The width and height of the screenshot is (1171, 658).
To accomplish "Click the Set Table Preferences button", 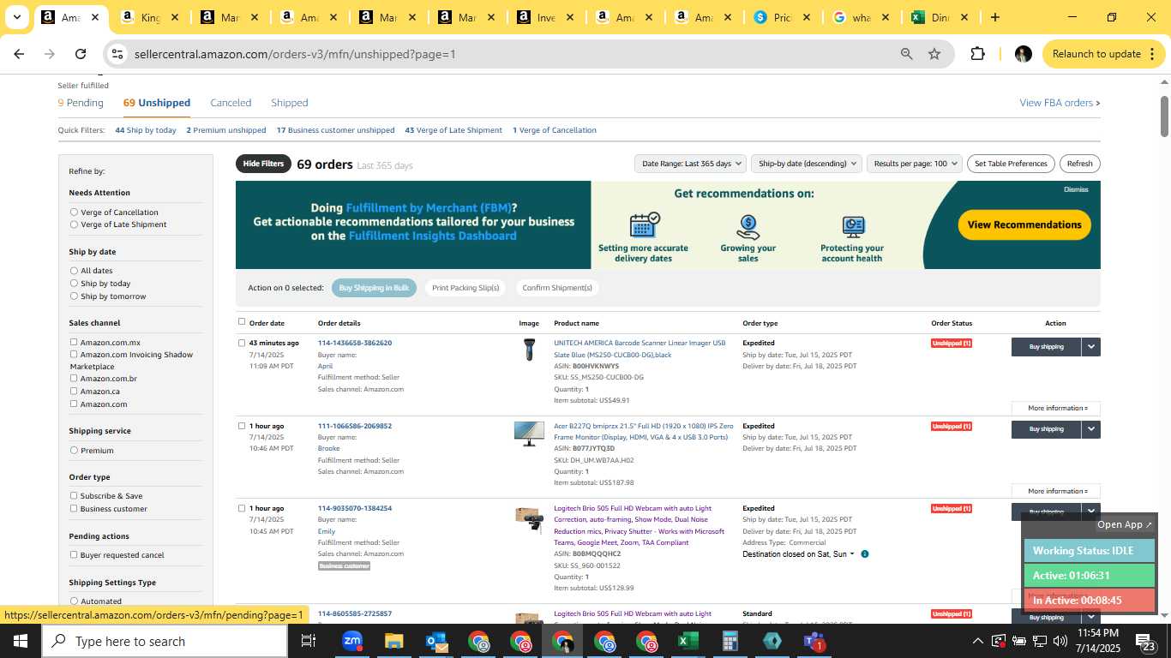I will (x=1012, y=164).
